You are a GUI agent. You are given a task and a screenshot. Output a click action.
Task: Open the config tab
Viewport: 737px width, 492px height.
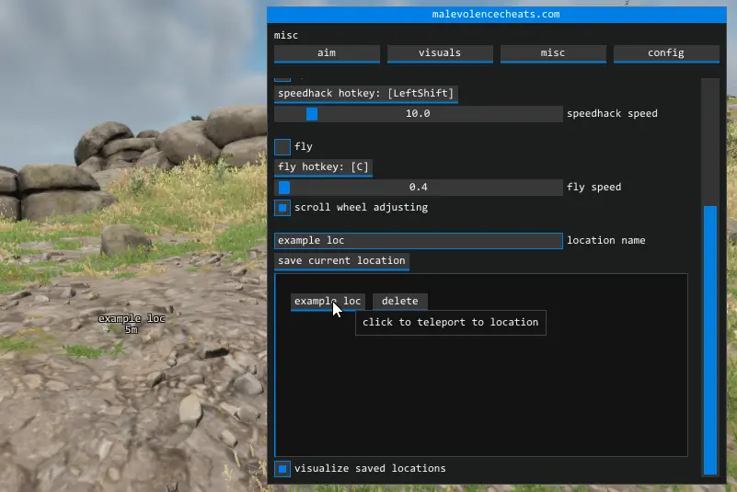[x=666, y=53]
